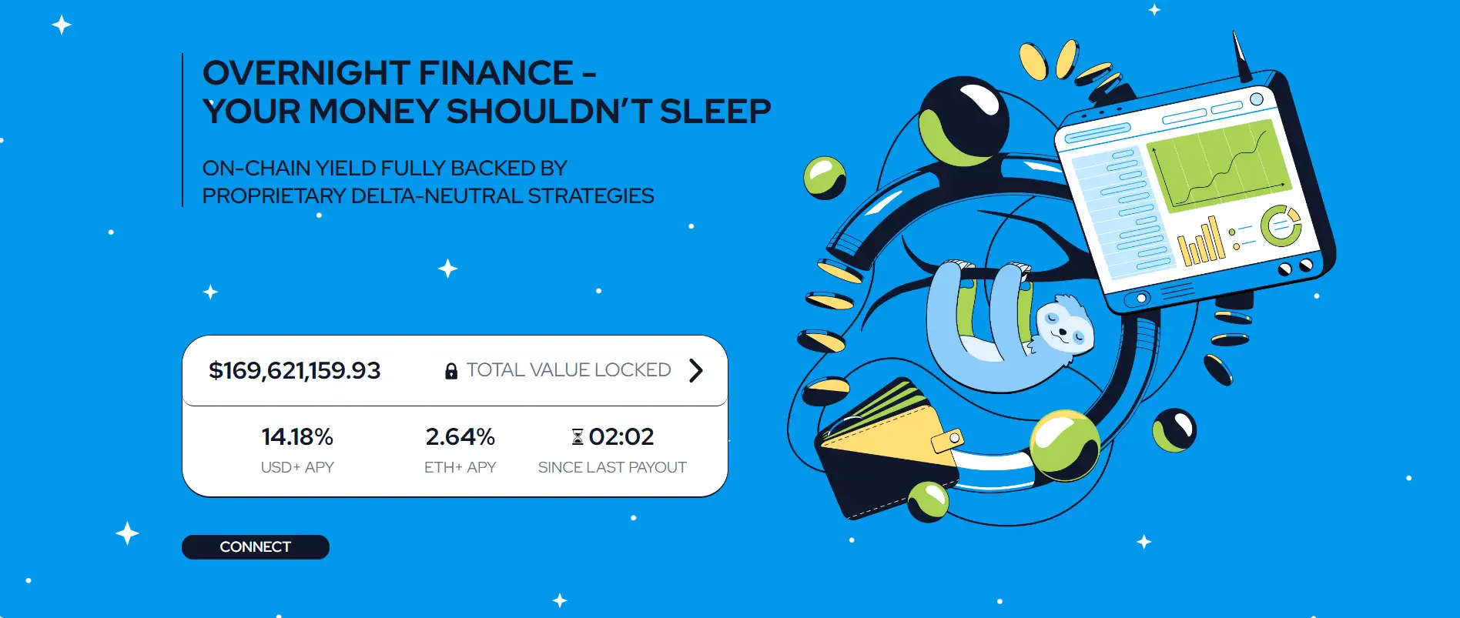Click the large black sphere above the ring

[963, 121]
